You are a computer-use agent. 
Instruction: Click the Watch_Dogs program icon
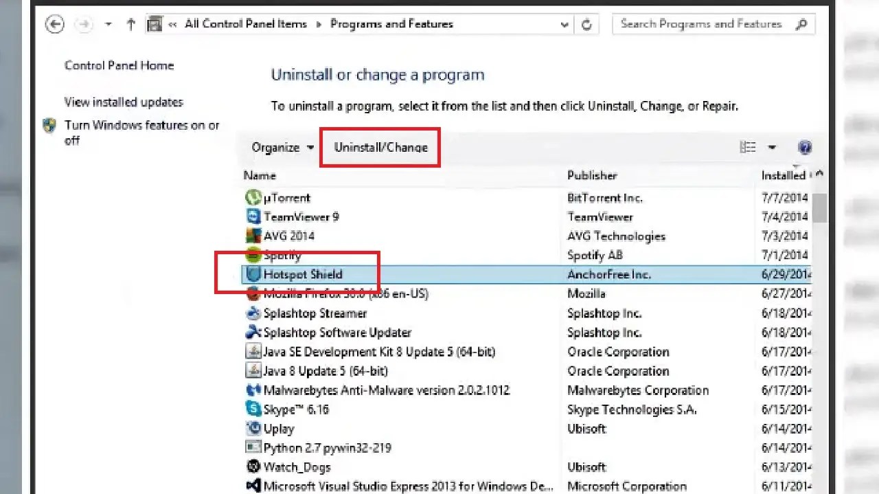click(x=253, y=467)
